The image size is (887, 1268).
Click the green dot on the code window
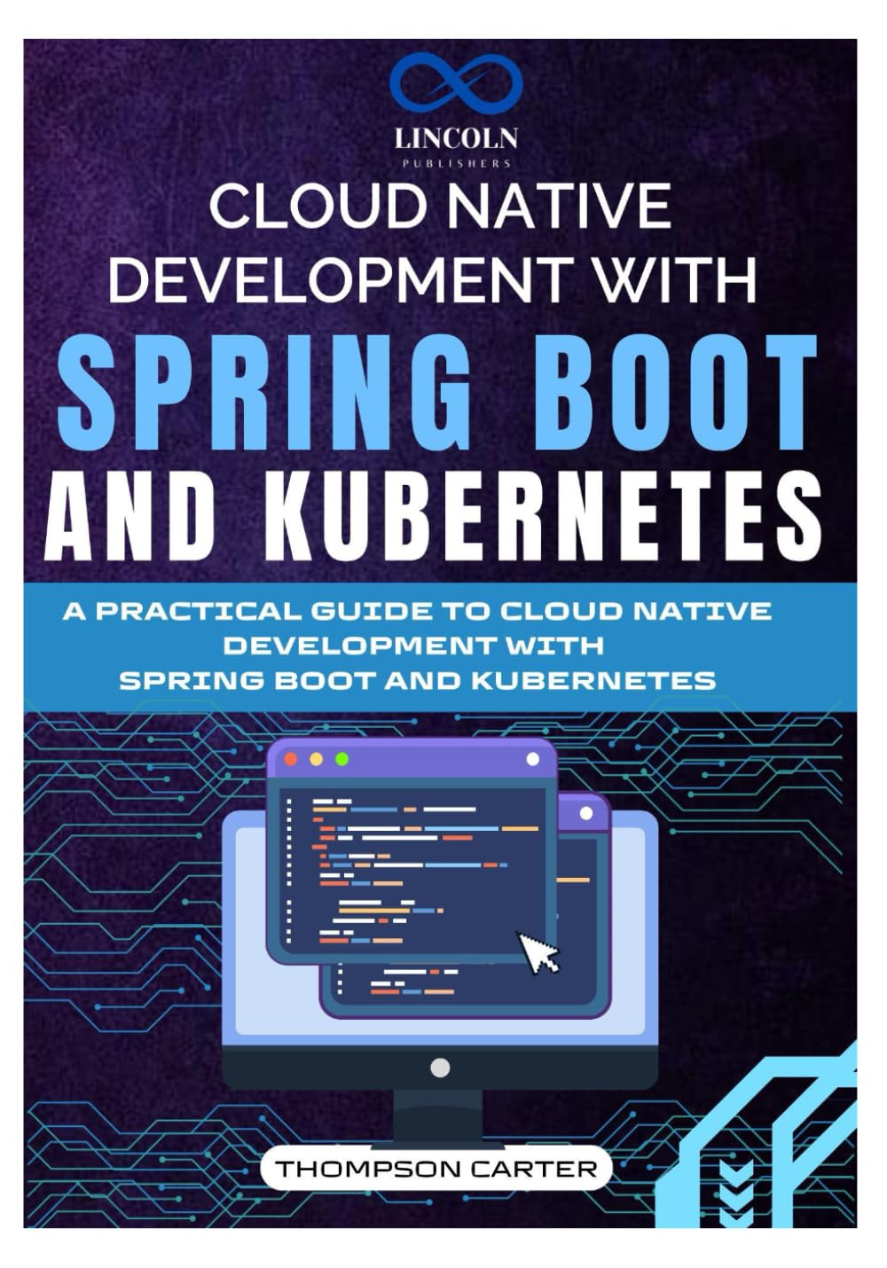[x=341, y=760]
